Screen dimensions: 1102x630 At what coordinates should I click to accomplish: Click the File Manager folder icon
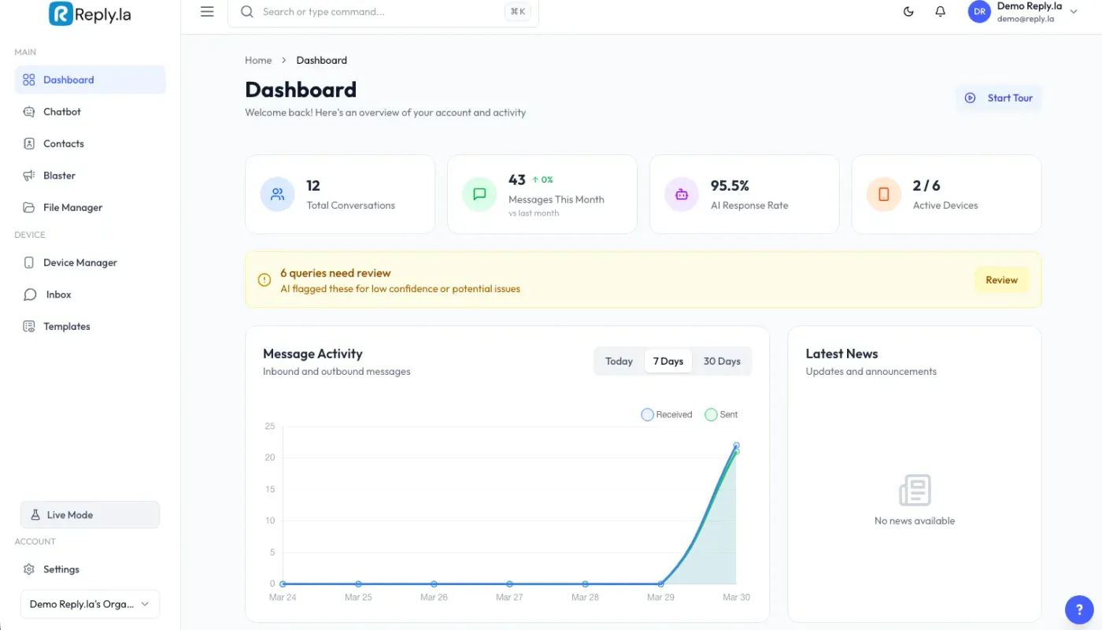(x=29, y=207)
